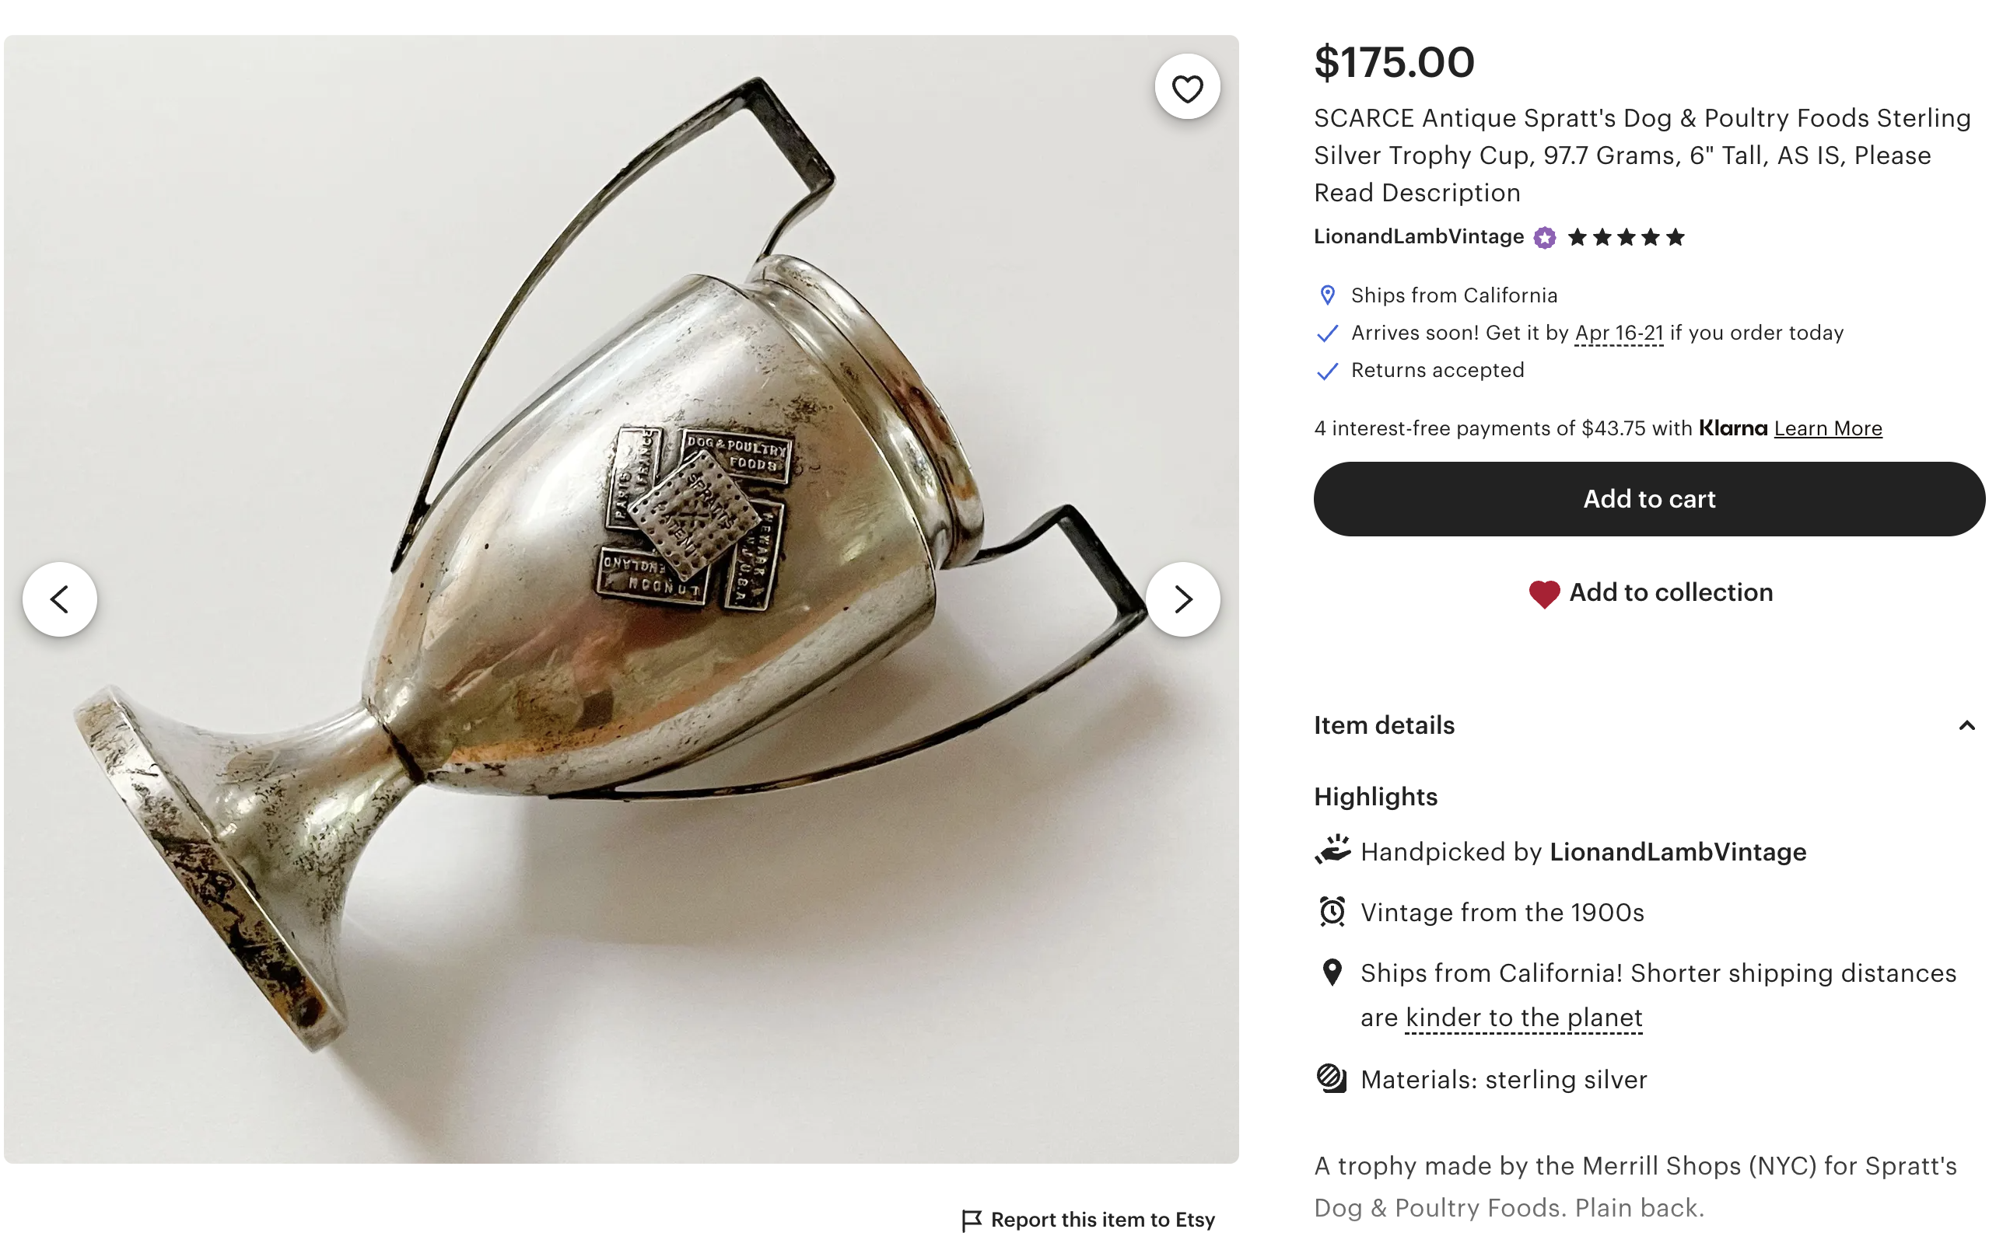
Task: Click the purple Star Seller badge icon
Action: [x=1544, y=238]
